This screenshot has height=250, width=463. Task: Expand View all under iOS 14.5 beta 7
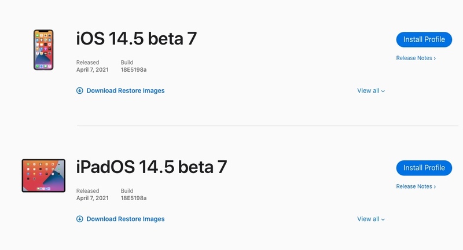pyautogui.click(x=371, y=91)
